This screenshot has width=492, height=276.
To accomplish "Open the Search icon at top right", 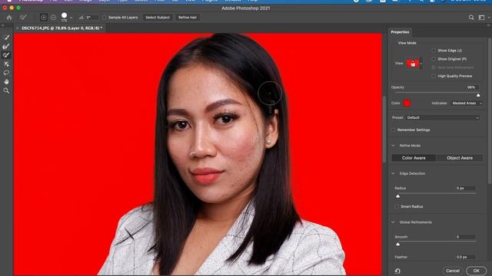I will [x=471, y=18].
